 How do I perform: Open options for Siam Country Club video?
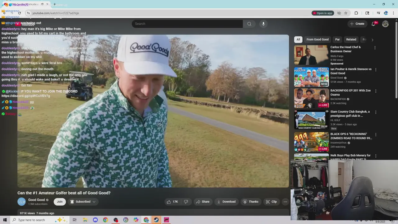tap(376, 112)
